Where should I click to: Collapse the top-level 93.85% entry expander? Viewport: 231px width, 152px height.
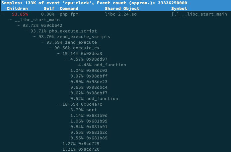pyautogui.click(x=3, y=14)
